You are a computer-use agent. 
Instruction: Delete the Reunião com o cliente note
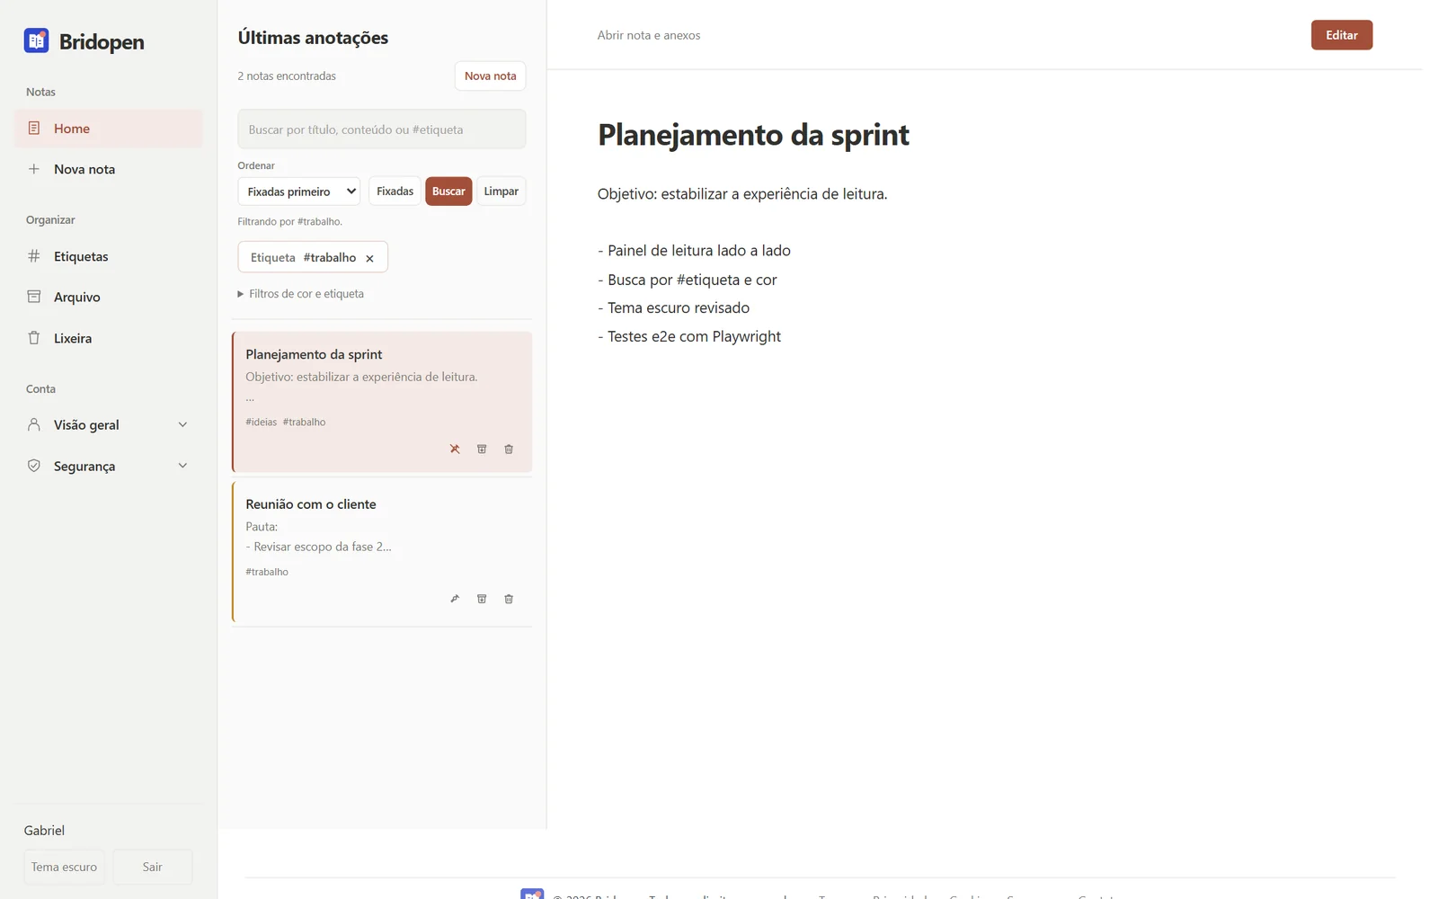click(509, 599)
